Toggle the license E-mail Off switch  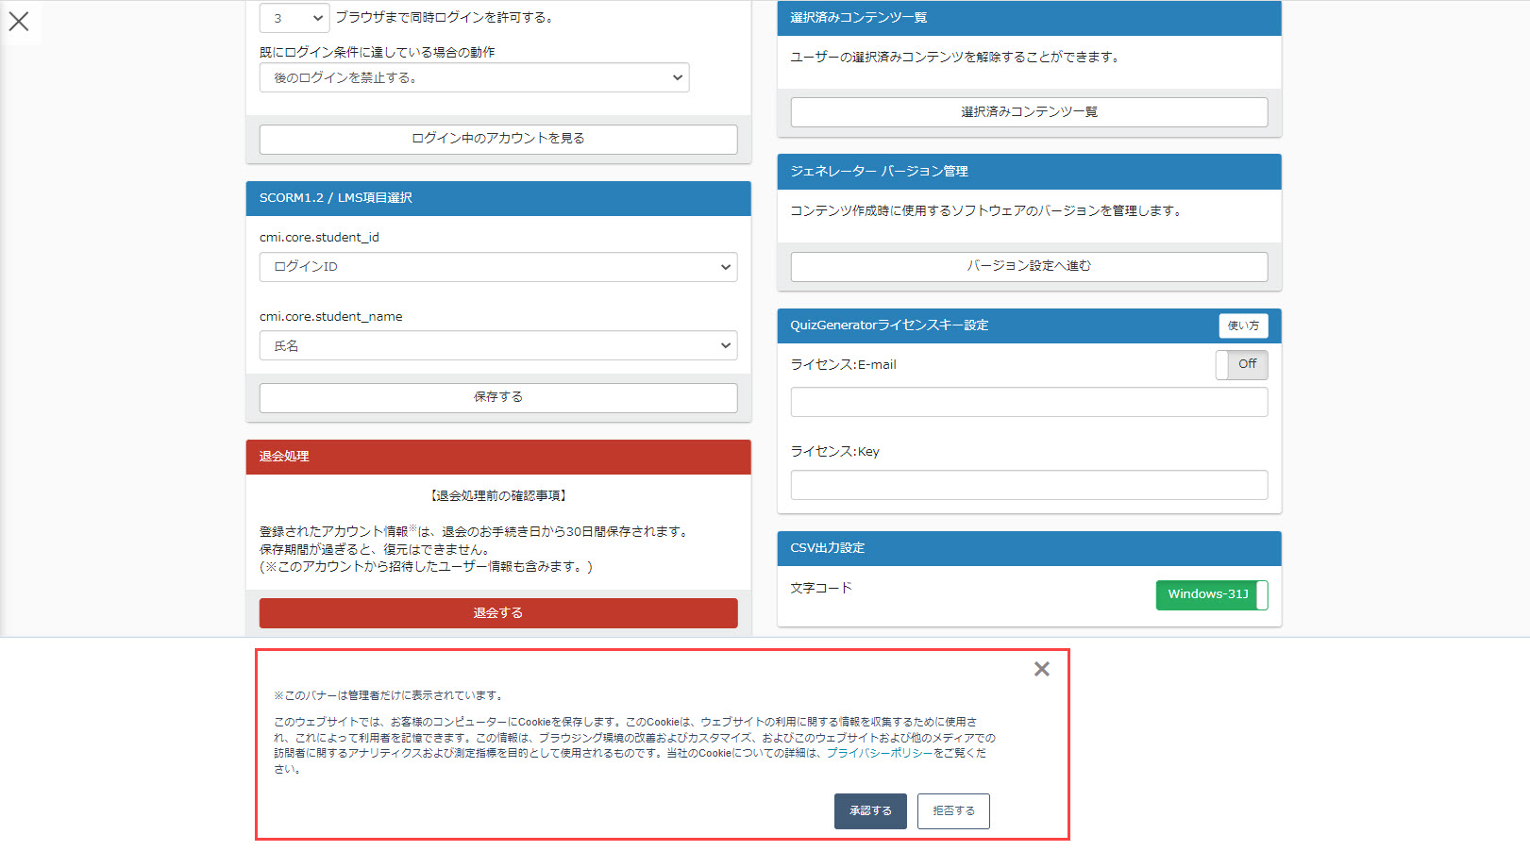click(x=1241, y=364)
